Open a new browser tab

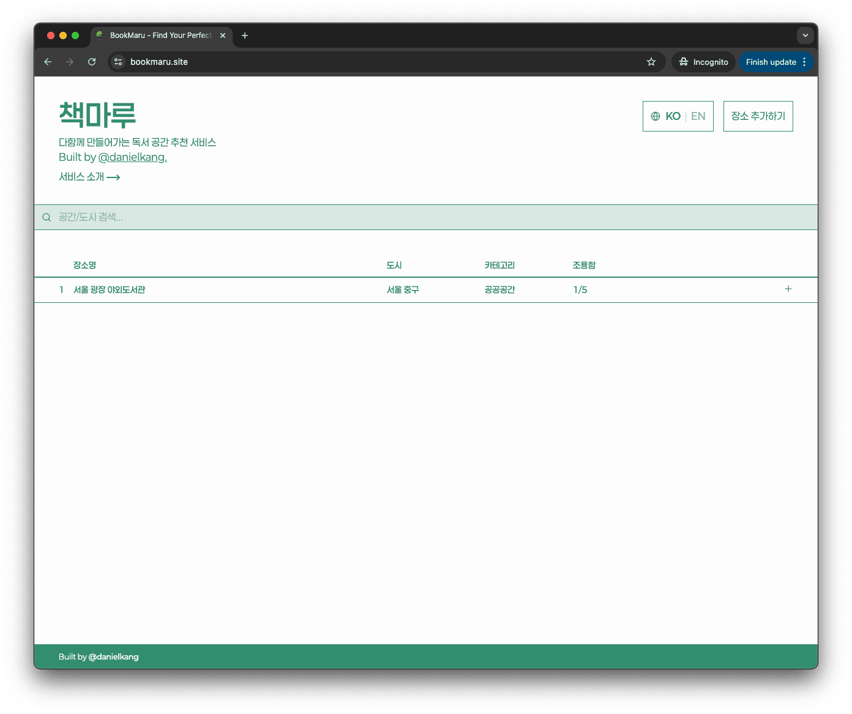245,35
